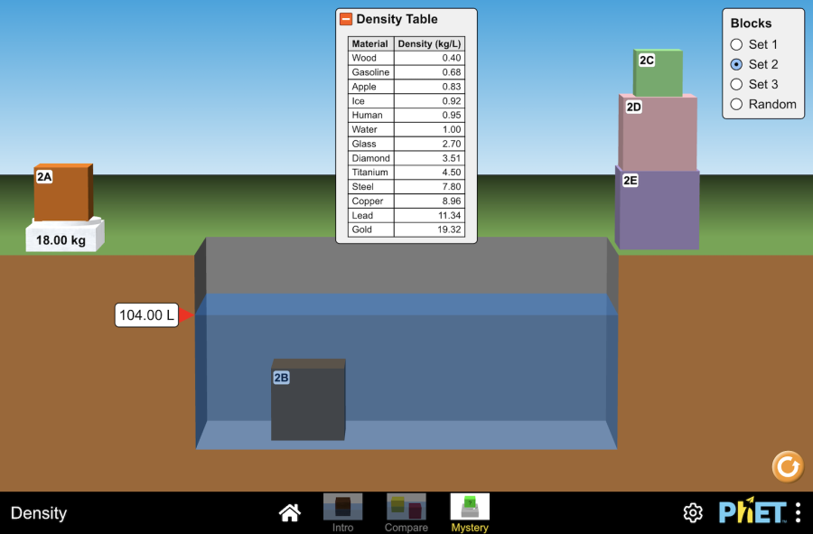Open the settings gear icon
813x534 pixels.
(693, 513)
